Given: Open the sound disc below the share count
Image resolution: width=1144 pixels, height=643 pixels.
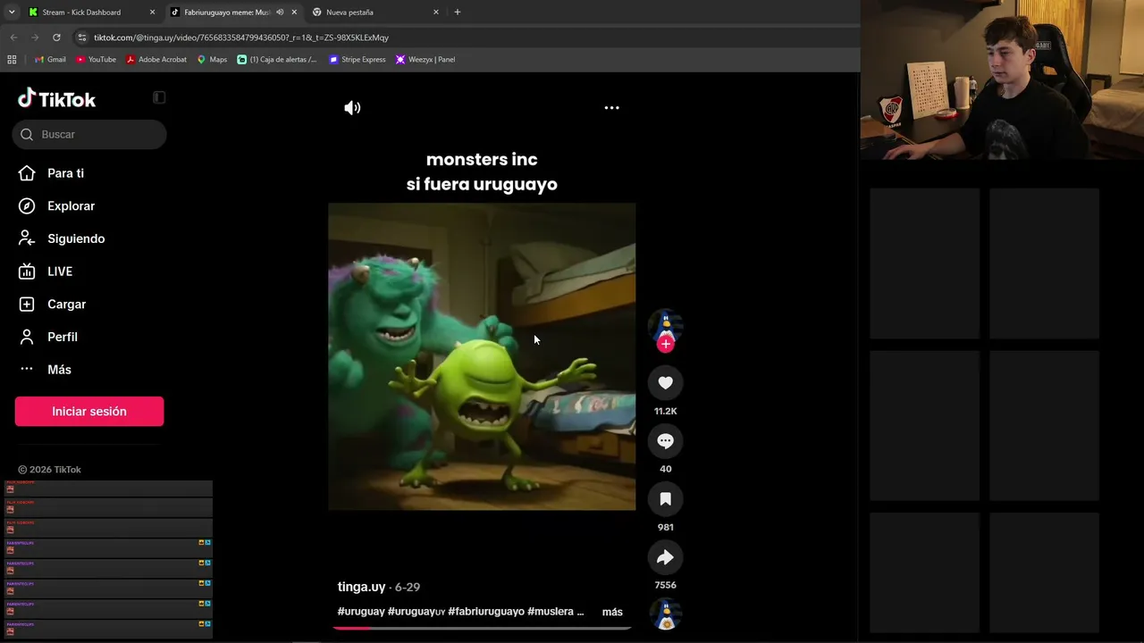Looking at the screenshot, I should click(665, 614).
